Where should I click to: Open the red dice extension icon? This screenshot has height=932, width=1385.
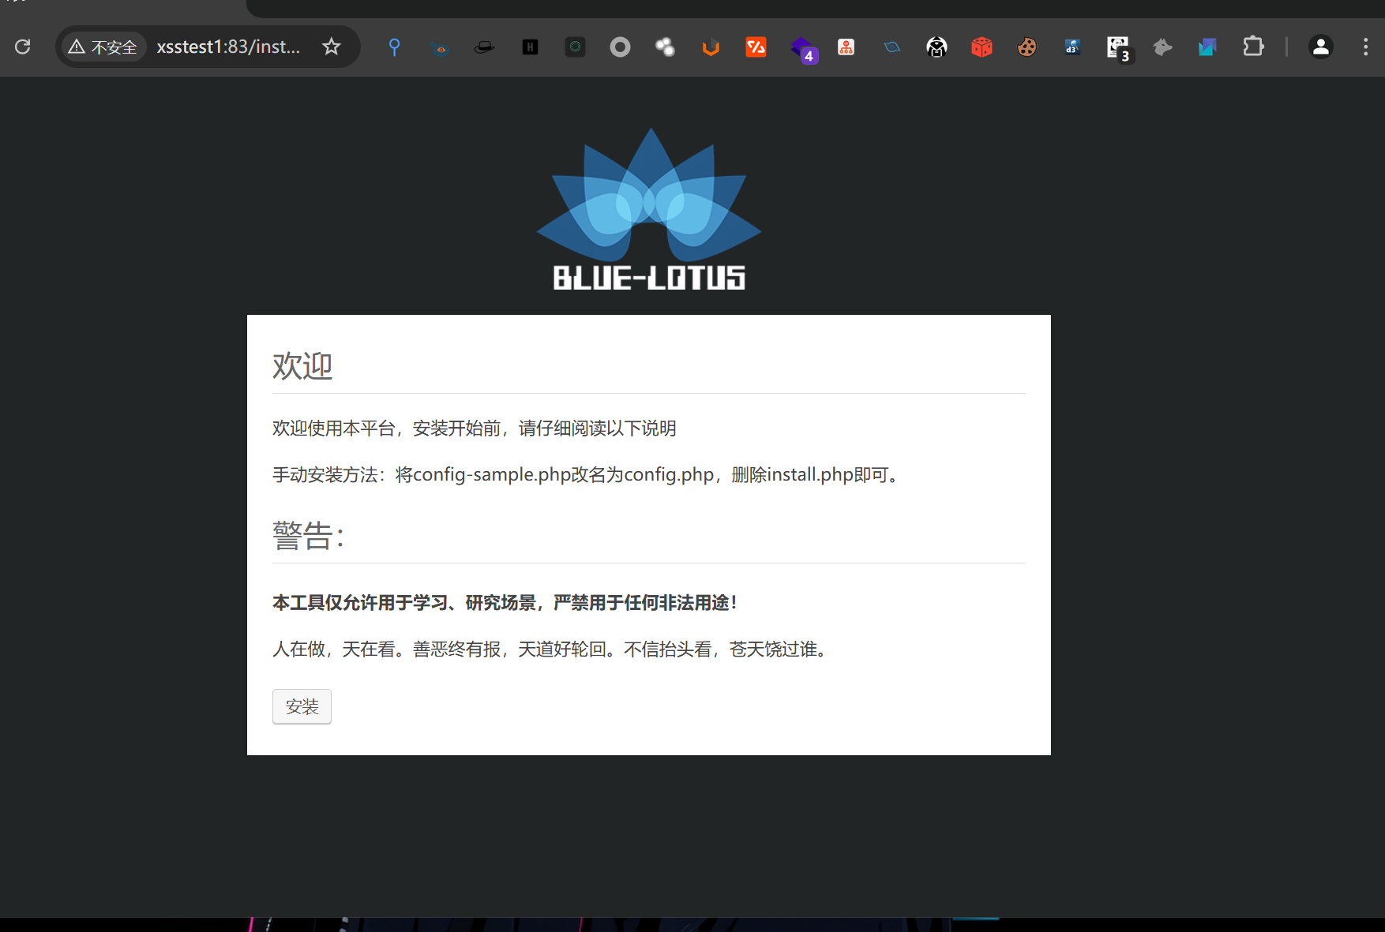coord(982,47)
